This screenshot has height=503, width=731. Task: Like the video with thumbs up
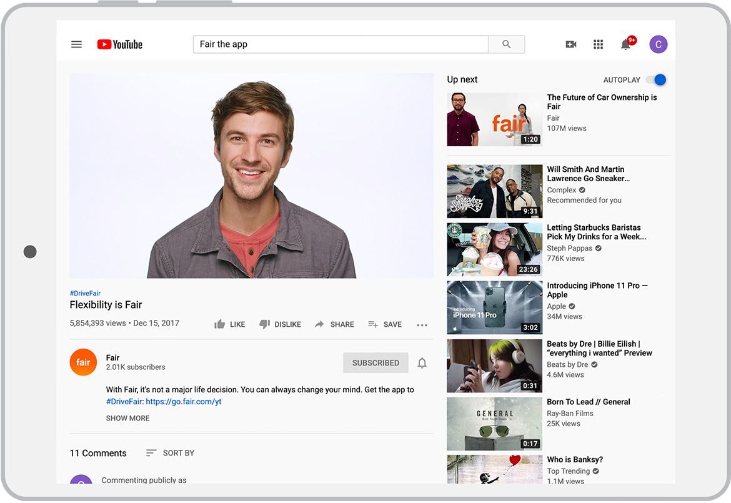pos(219,324)
